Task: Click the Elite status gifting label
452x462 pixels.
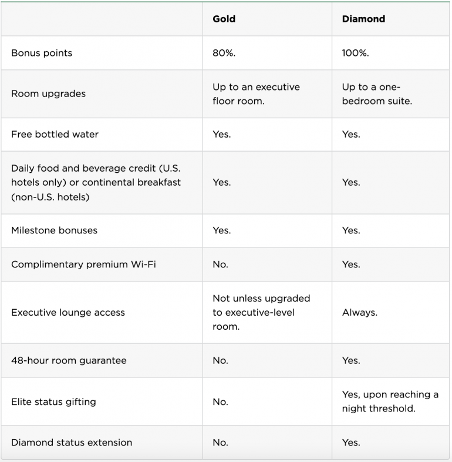Action: 53,402
